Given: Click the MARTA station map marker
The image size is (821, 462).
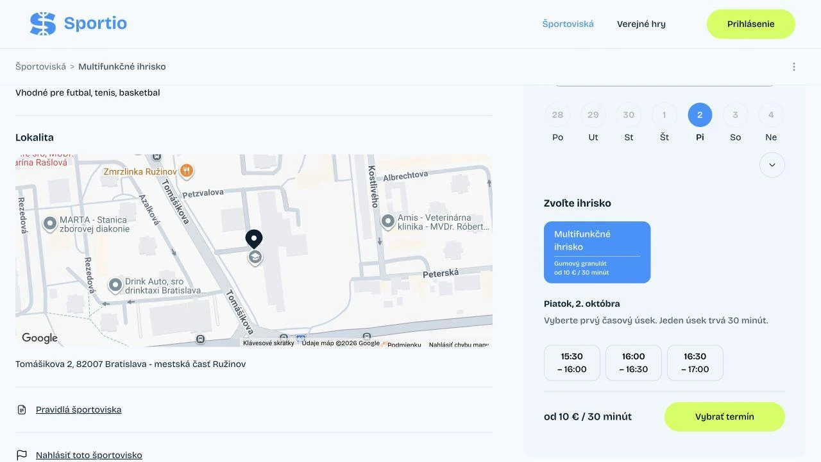Looking at the screenshot, I should coord(50,223).
